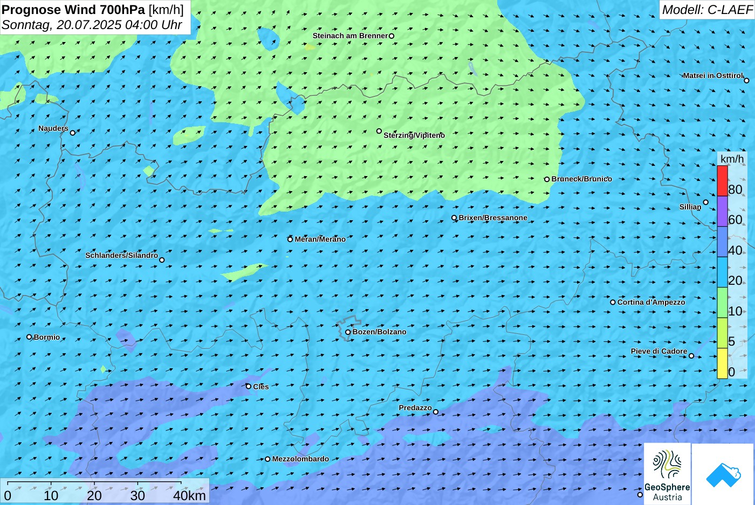Click the forecast date 'Sonntag, 20.07.2025 04:00 Uhr'
Screen dimensions: 755x505
click(92, 25)
